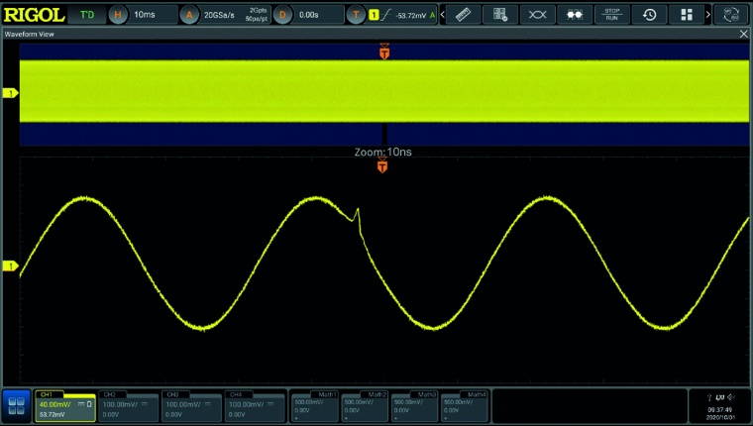This screenshot has height=426, width=753.
Task: Click the CH1 ground level marker
Action: (x=12, y=266)
